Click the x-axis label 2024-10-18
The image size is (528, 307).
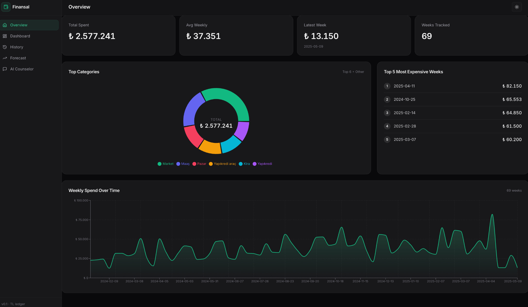coord(335,281)
